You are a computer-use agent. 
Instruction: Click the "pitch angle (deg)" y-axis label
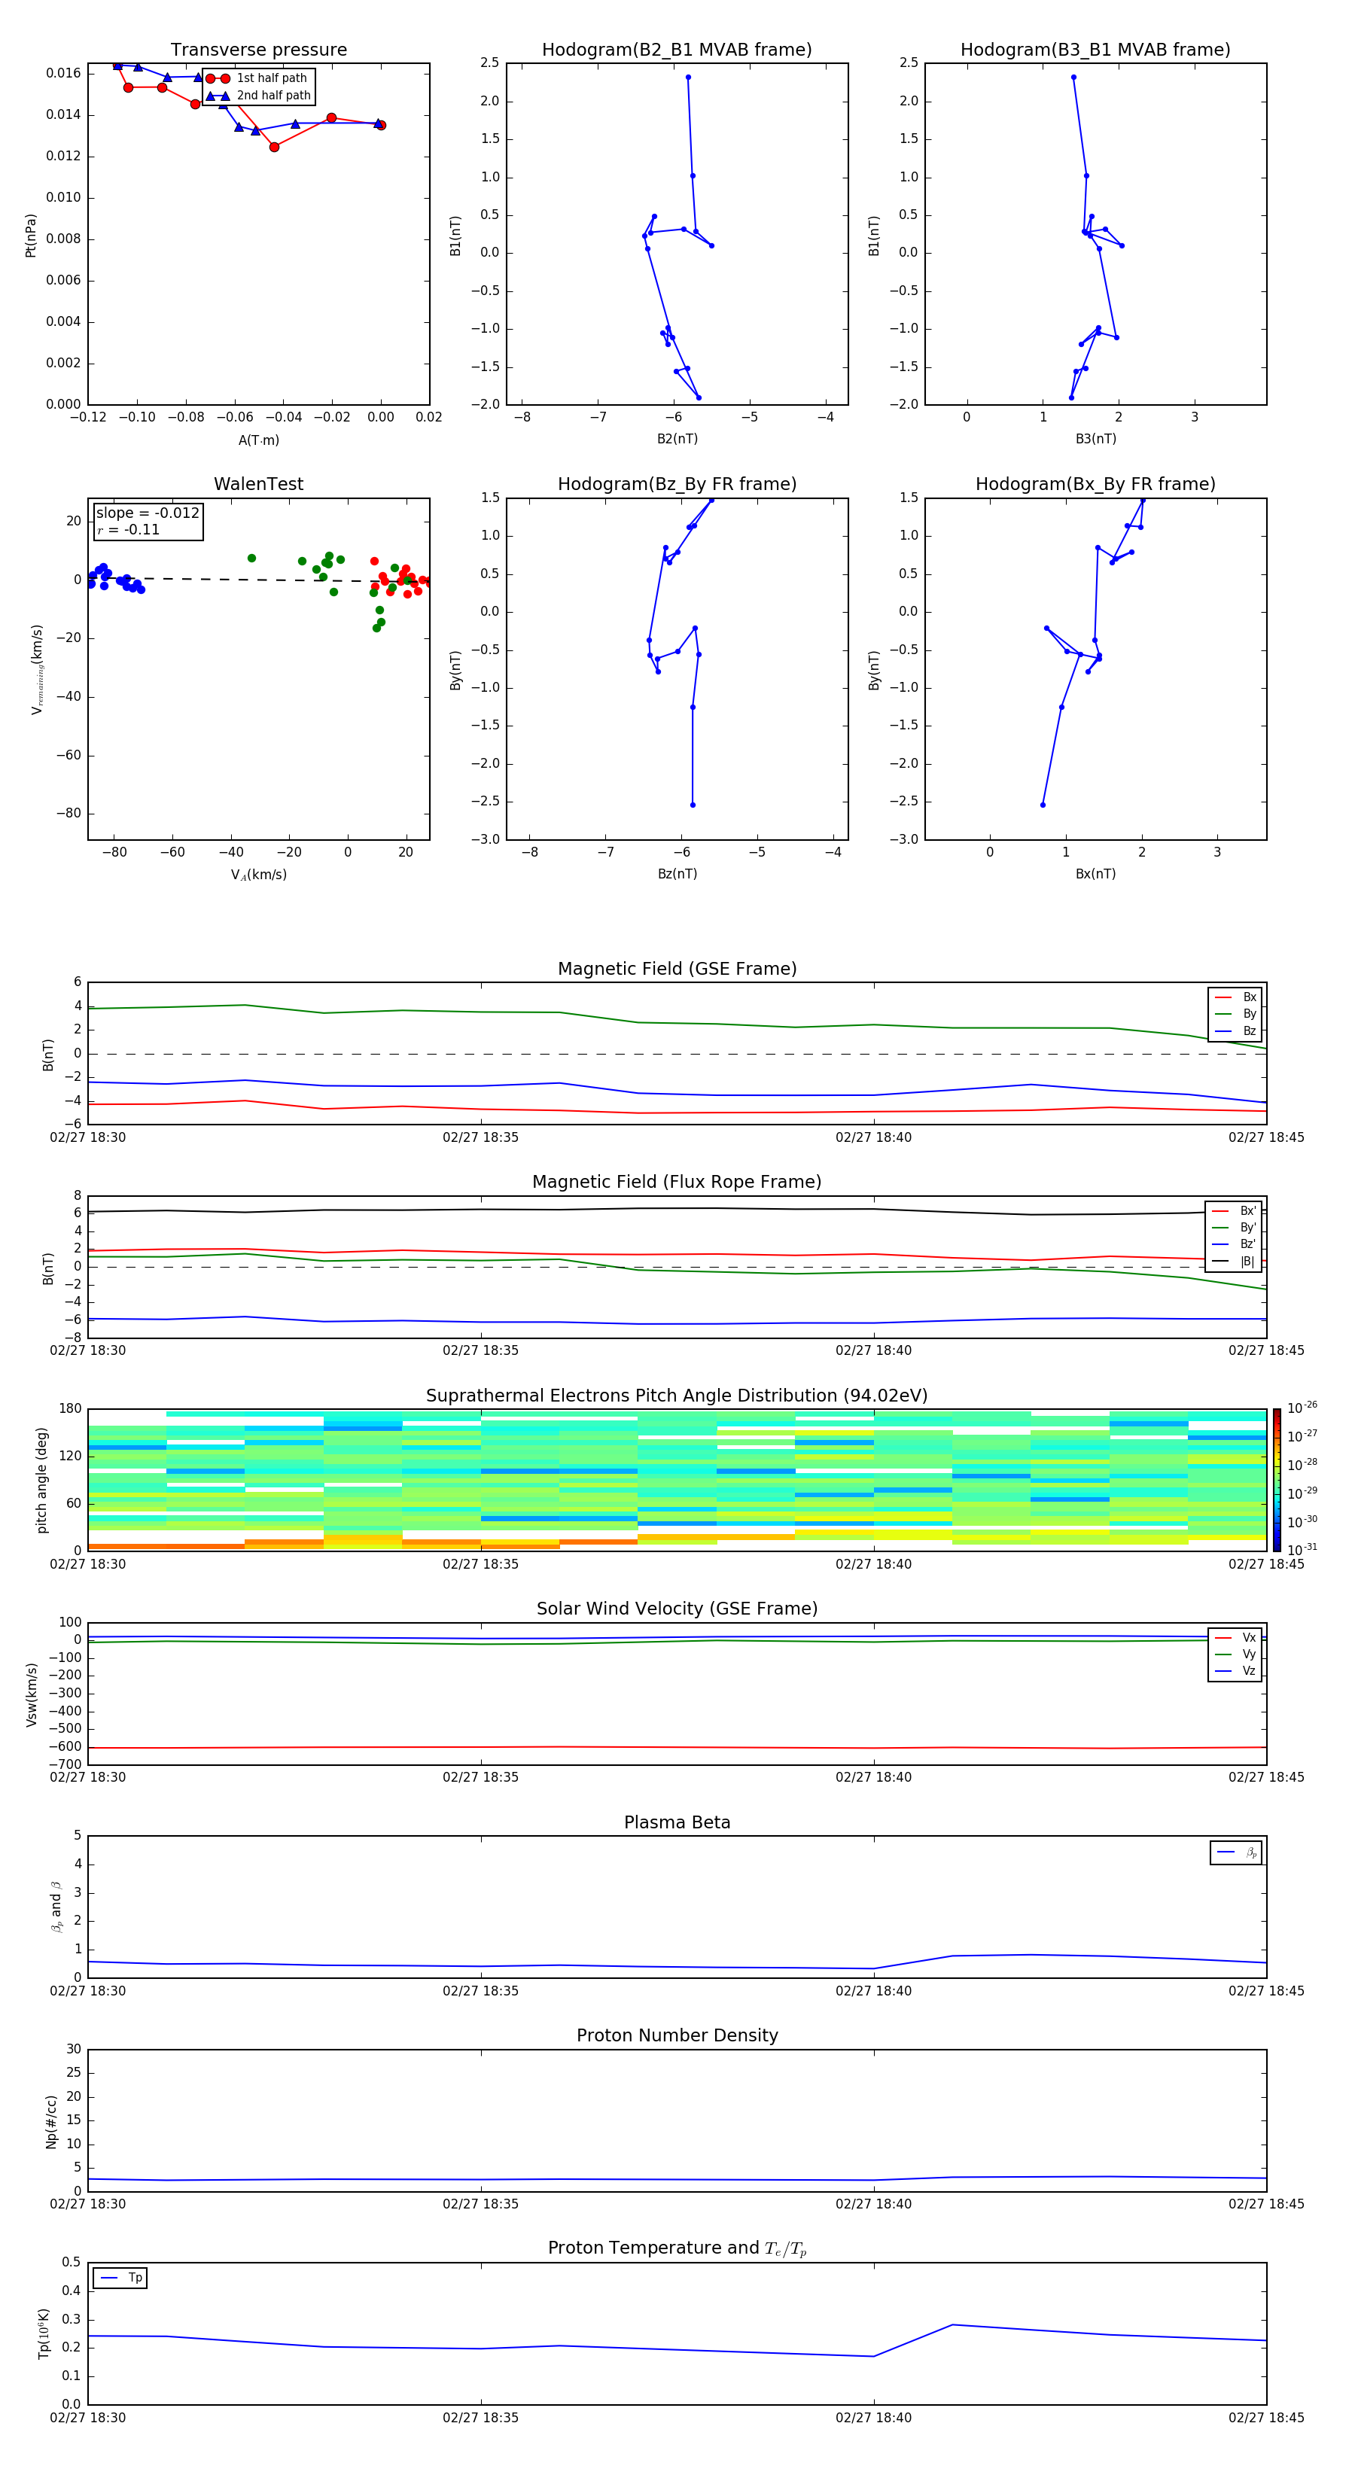41,1480
